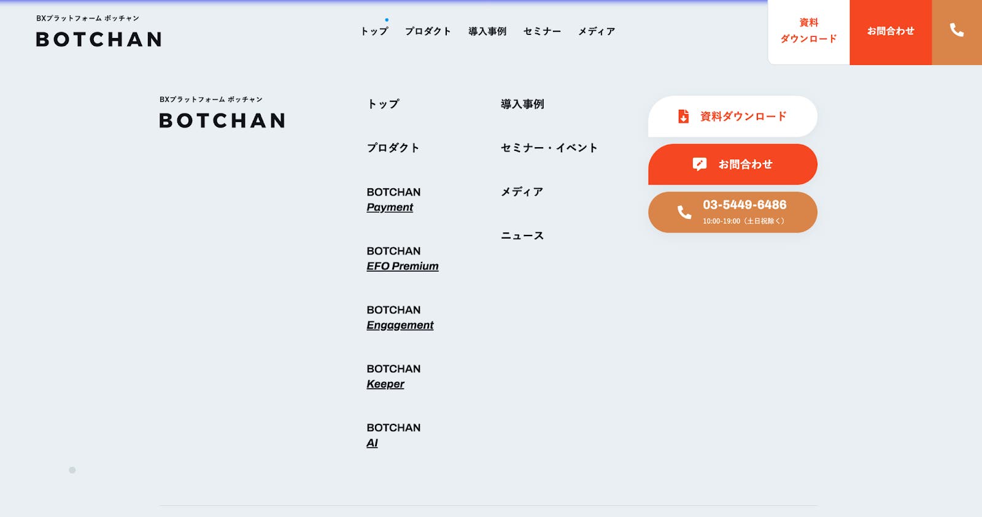
Task: Click the large BOTCHAN logo in the menu panel
Action: click(221, 121)
